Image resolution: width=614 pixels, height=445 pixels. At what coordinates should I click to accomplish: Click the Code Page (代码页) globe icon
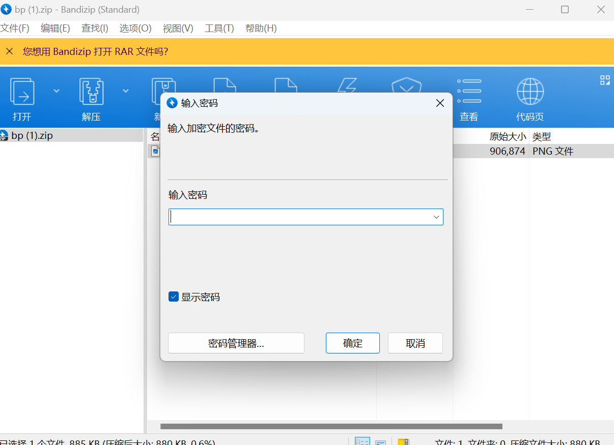click(530, 92)
